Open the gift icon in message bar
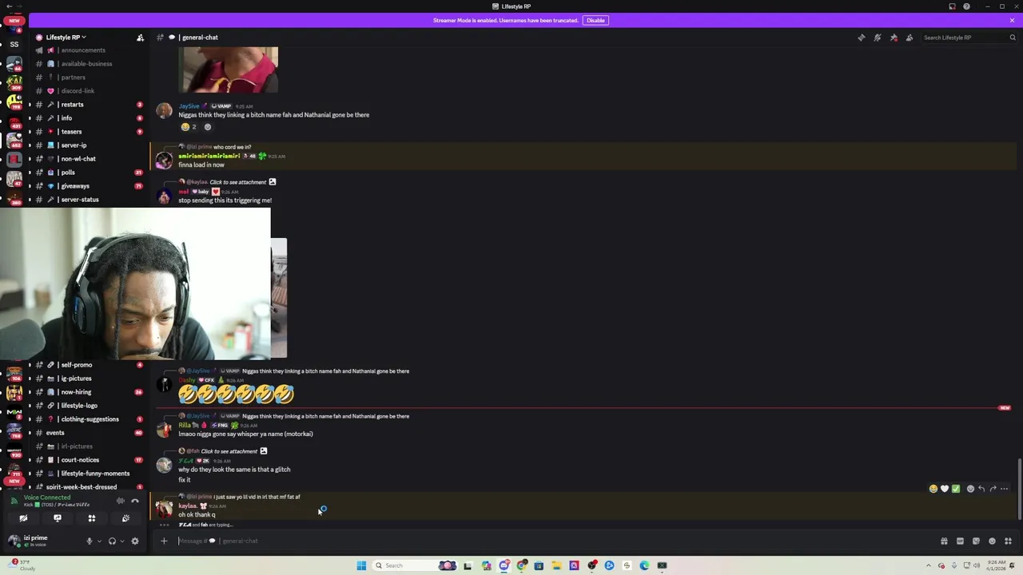 point(944,541)
